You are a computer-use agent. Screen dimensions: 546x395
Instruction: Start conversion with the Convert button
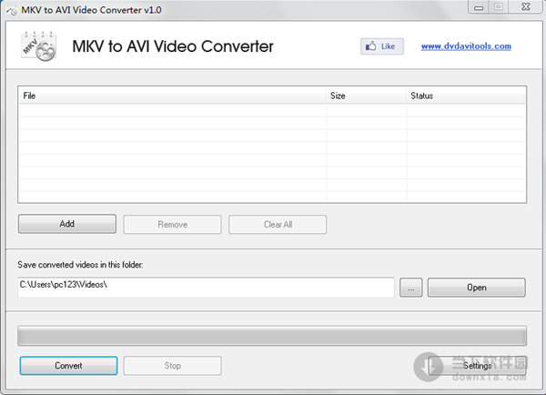(68, 365)
